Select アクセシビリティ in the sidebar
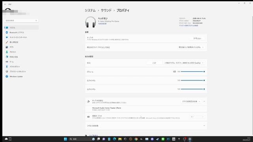The height and width of the screenshot is (142, 253). pyautogui.click(x=21, y=67)
